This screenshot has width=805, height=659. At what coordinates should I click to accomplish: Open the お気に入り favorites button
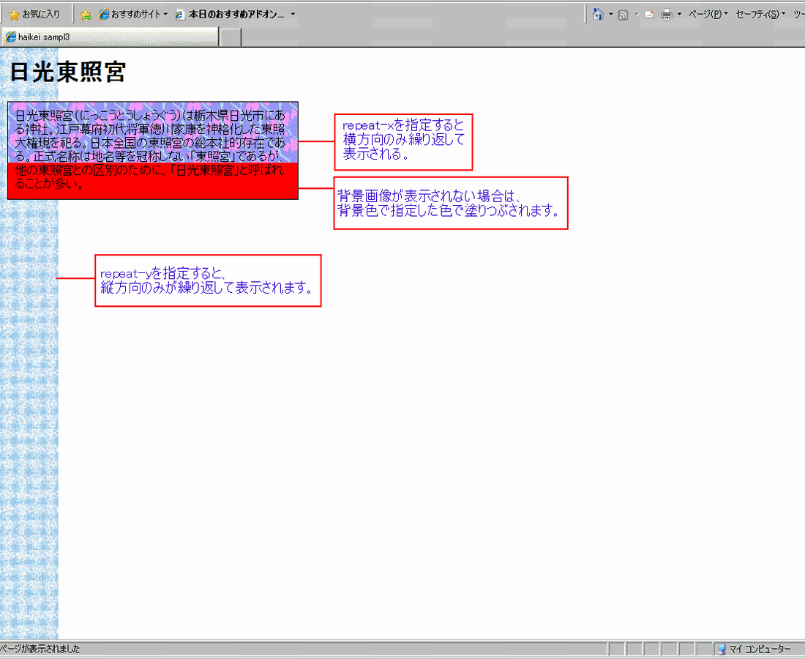click(x=35, y=15)
